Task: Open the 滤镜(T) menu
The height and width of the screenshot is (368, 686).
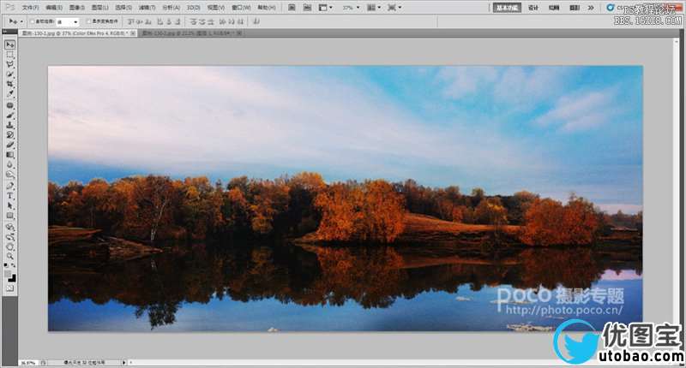Action: click(147, 8)
